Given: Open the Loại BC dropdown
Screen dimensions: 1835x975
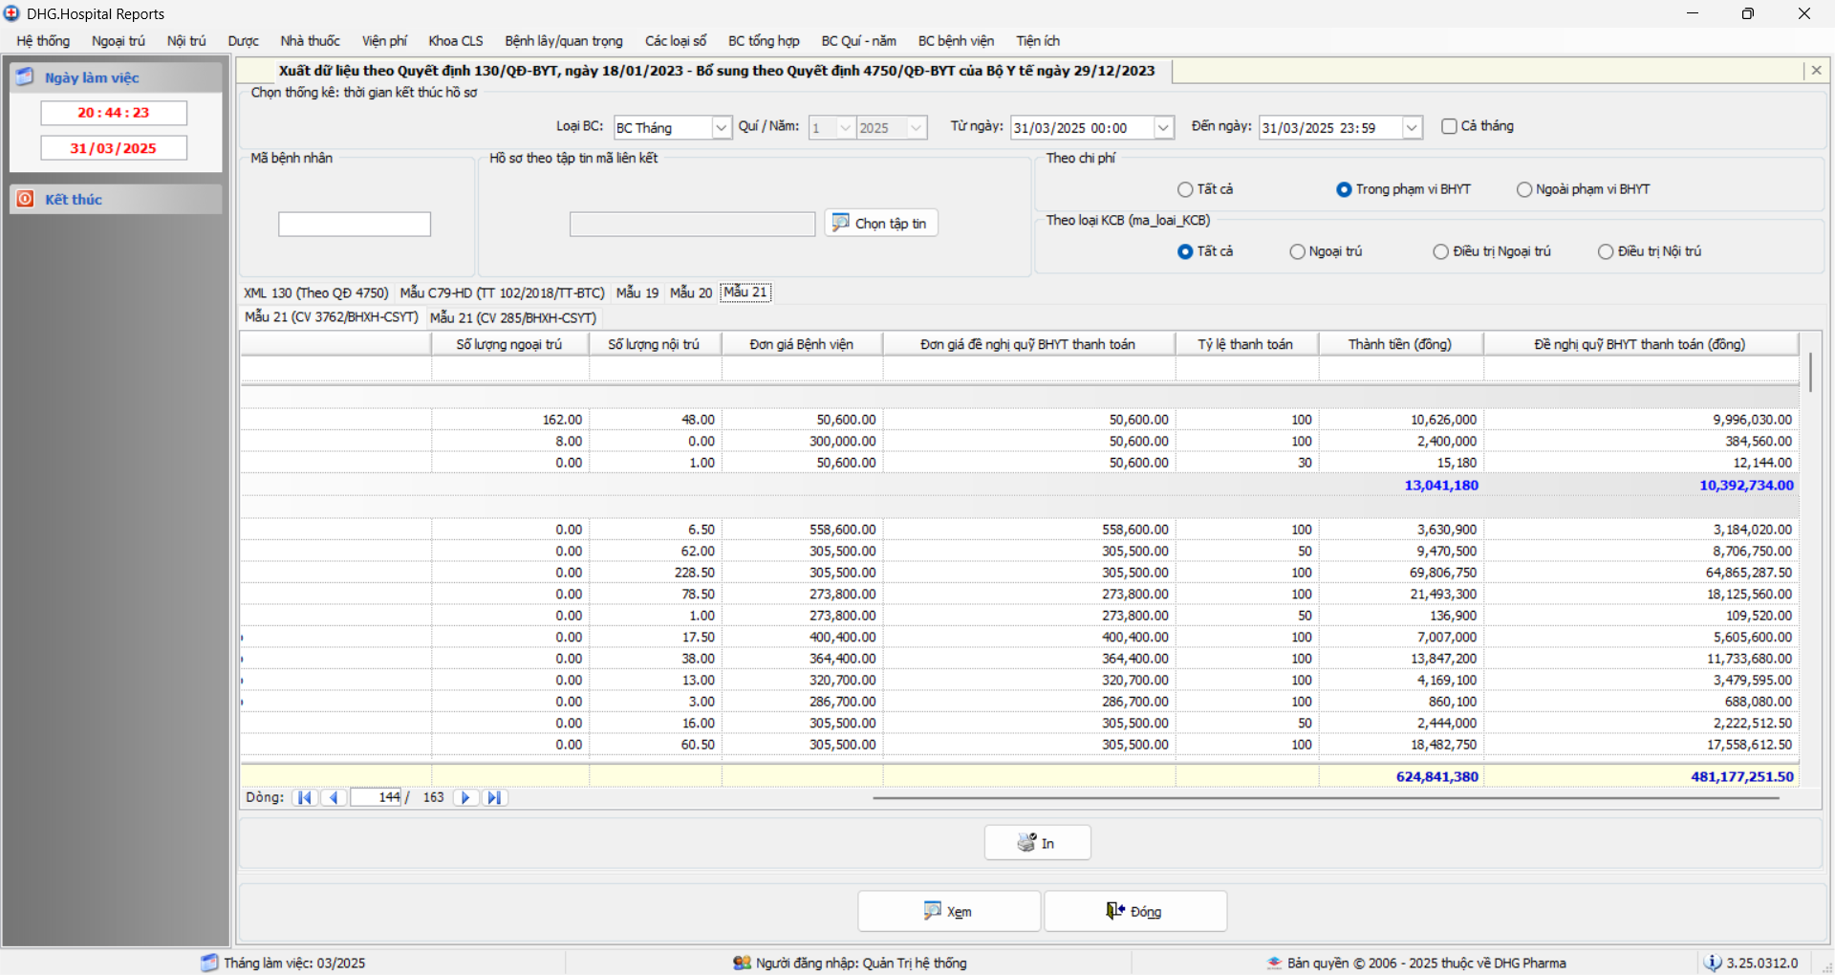Looking at the screenshot, I should [x=722, y=128].
